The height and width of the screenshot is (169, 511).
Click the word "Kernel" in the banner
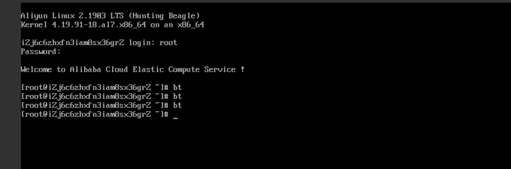pos(34,25)
